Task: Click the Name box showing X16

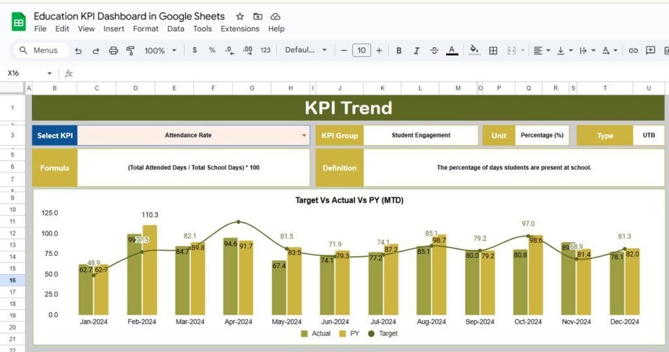Action: tap(25, 73)
